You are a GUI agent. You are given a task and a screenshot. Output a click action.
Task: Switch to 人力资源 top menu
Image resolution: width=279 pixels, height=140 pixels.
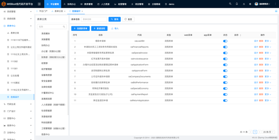pyautogui.click(x=103, y=4)
